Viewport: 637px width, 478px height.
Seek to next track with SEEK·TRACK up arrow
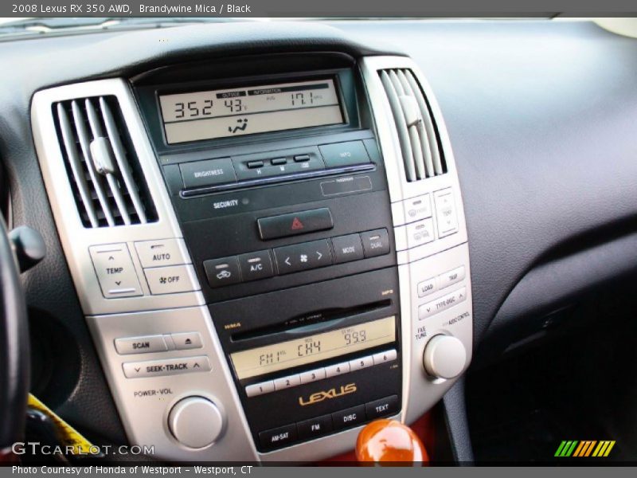[x=196, y=366]
